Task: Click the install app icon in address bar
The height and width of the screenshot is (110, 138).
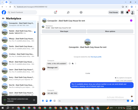Action: [x=123, y=7]
